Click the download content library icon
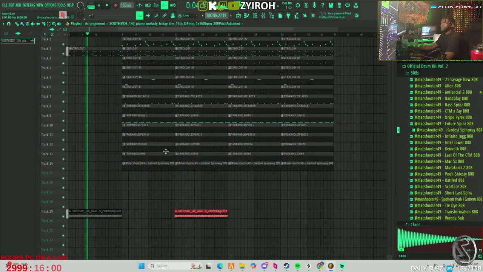 [356, 5]
